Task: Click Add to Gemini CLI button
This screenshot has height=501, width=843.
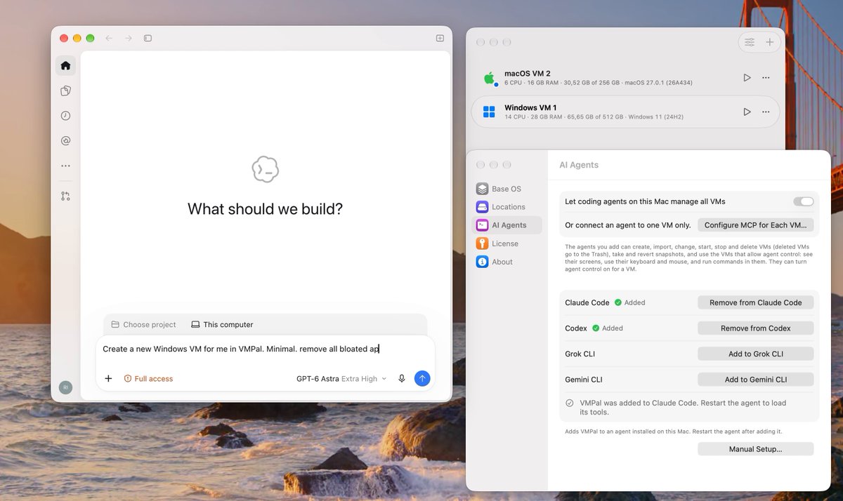Action: (755, 380)
